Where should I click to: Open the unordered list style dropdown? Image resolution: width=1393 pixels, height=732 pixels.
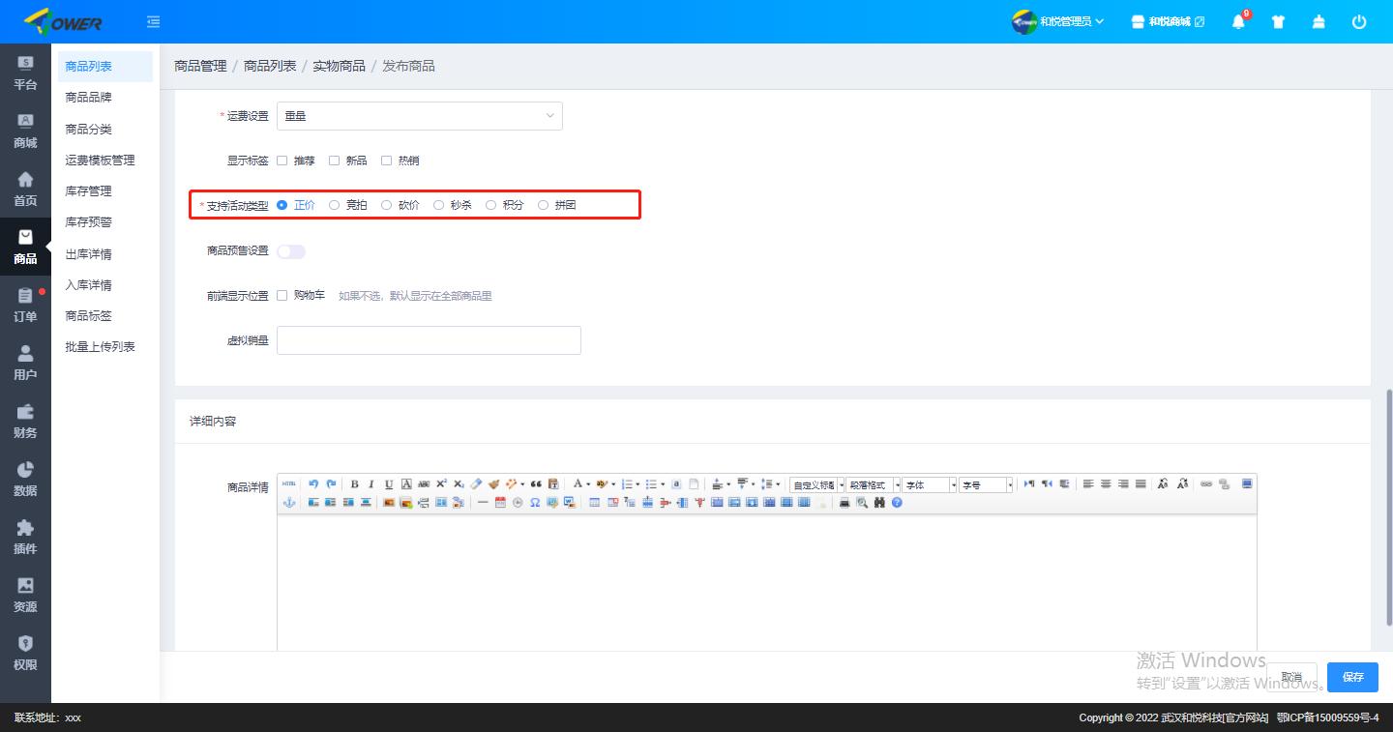(663, 483)
